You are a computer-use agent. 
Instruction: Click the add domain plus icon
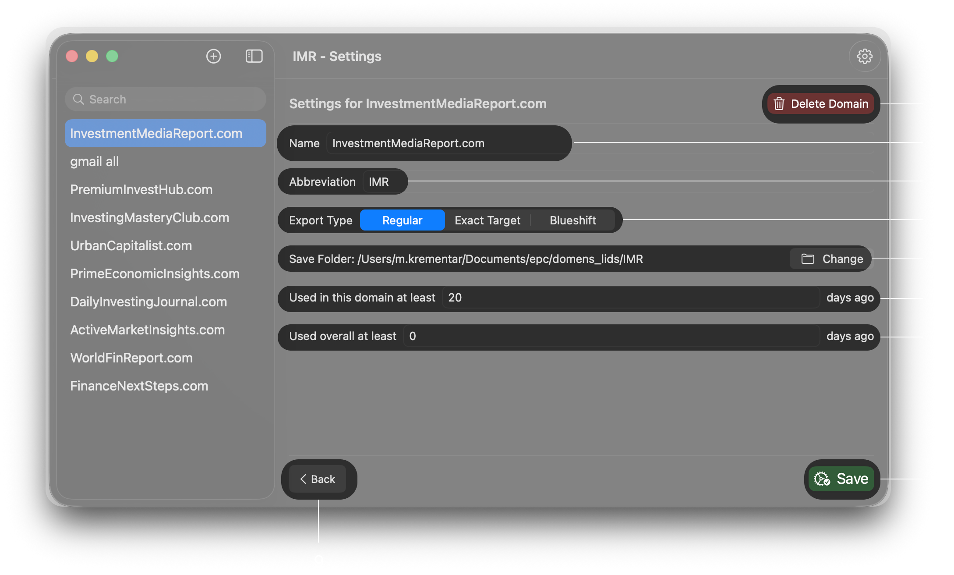pos(213,56)
